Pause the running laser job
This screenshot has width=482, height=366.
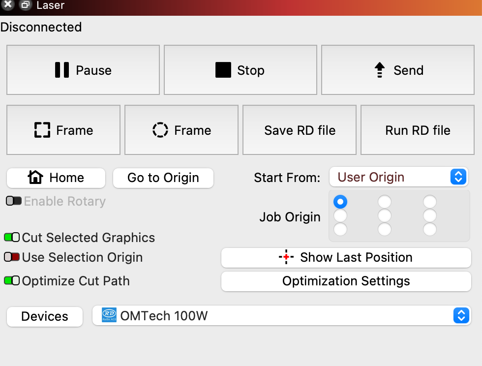pos(83,70)
